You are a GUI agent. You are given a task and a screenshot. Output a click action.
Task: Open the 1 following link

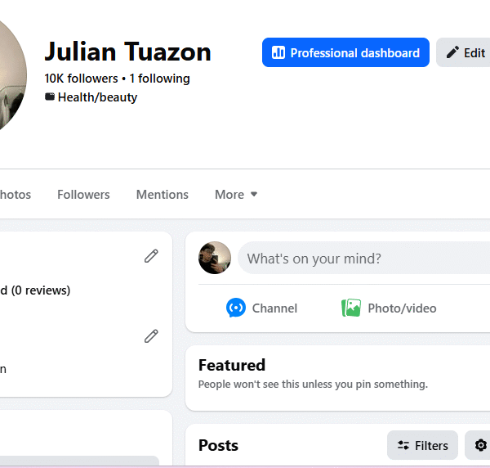159,79
